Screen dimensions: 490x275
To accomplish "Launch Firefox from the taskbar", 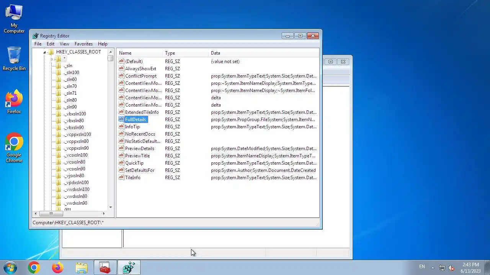I will point(58,268).
